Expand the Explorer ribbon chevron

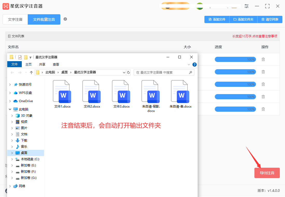click(189, 65)
